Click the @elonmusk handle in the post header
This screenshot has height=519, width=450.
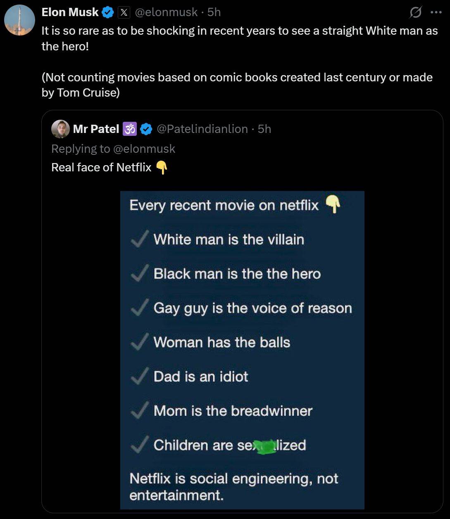pos(166,12)
